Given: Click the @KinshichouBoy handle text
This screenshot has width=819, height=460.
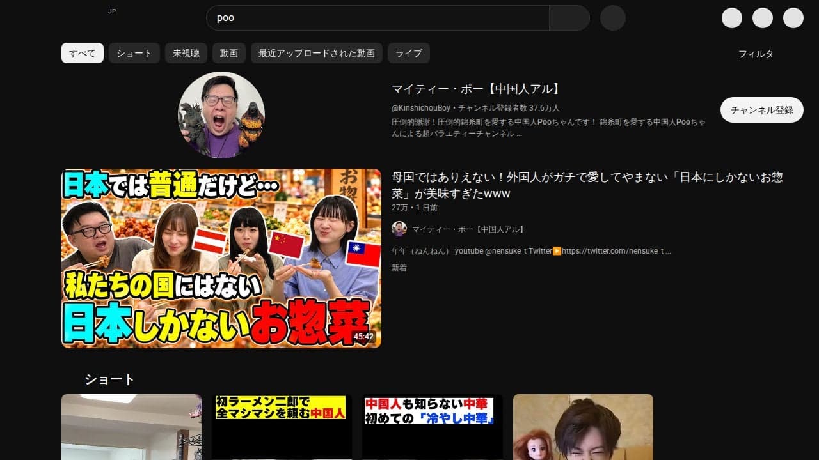Looking at the screenshot, I should pos(421,108).
